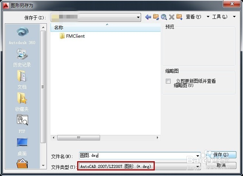The width and height of the screenshot is (243, 176).
Task: Click the 名称 column header to sort
Action: pyautogui.click(x=106, y=28)
